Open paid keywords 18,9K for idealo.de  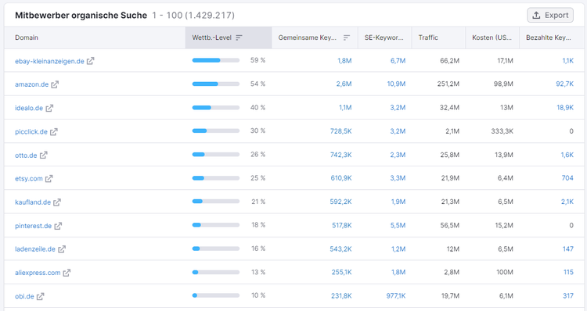565,108
